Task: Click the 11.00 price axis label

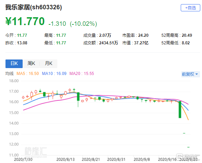Action: coord(14,155)
